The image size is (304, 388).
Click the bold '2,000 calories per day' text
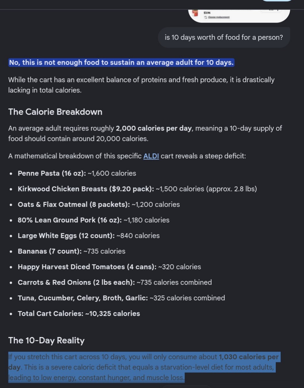(154, 128)
